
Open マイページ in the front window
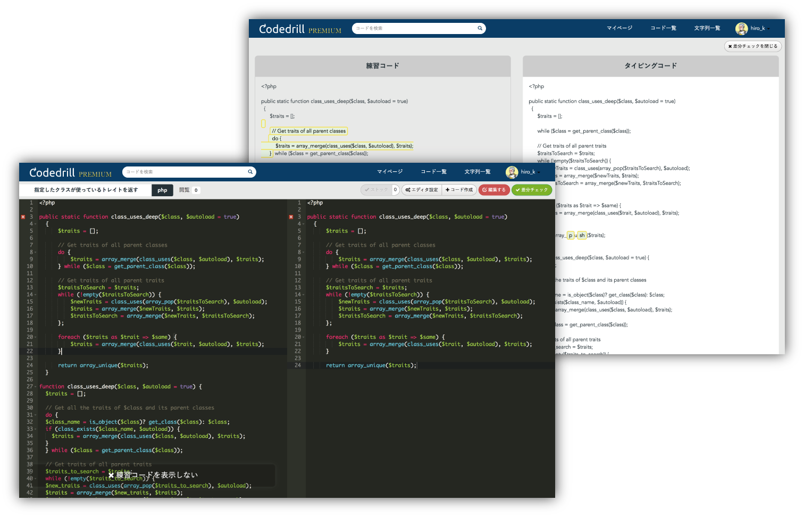[x=390, y=172]
